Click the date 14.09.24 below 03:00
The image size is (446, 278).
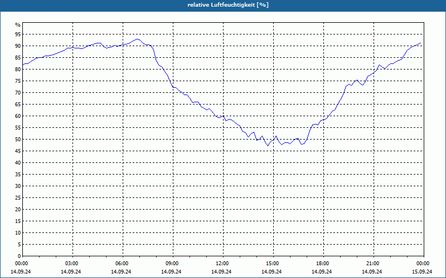[71, 272]
